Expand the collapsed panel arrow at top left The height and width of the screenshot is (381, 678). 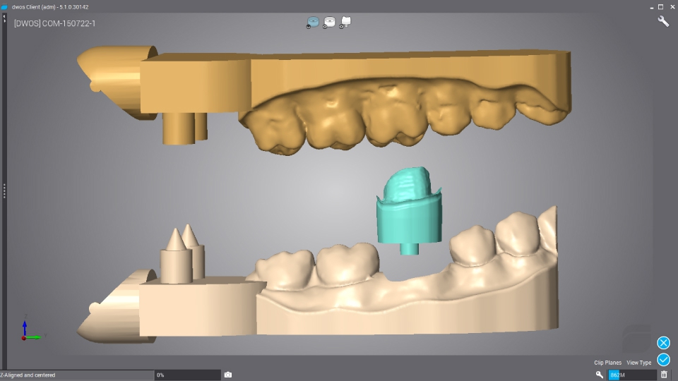pos(4,18)
